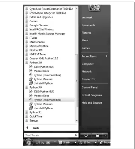The height and width of the screenshot is (149, 135).
Task: Run Python (command line) under Python 3.0
Action: 49,100
